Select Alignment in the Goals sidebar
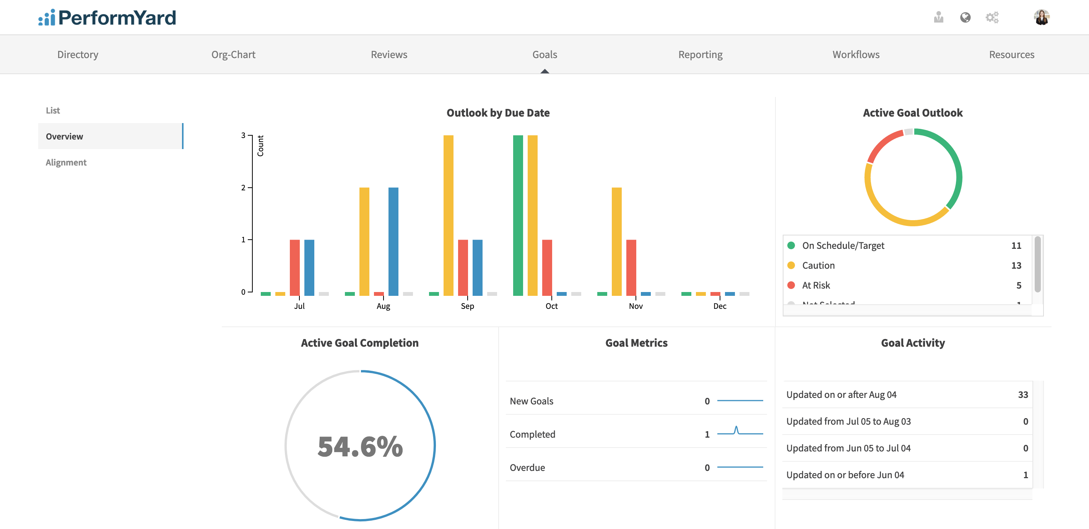This screenshot has width=1089, height=529. 66,162
